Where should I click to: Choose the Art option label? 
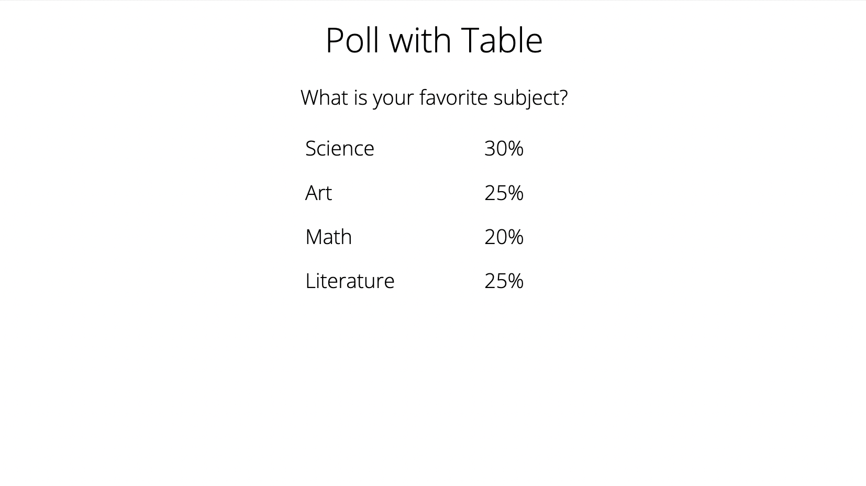[318, 193]
